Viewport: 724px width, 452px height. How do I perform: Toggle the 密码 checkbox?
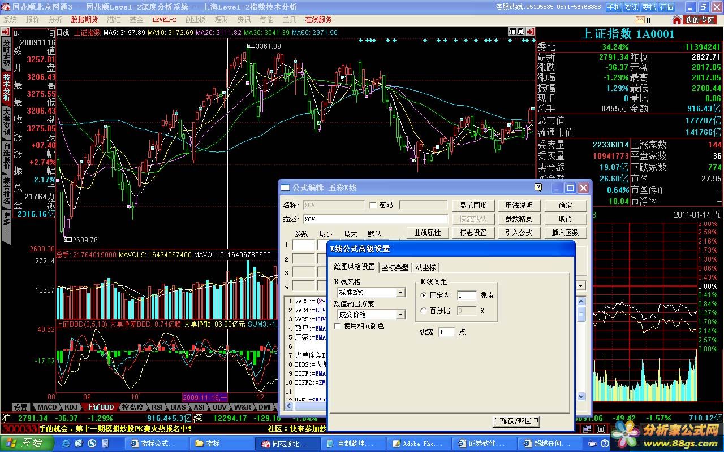373,205
